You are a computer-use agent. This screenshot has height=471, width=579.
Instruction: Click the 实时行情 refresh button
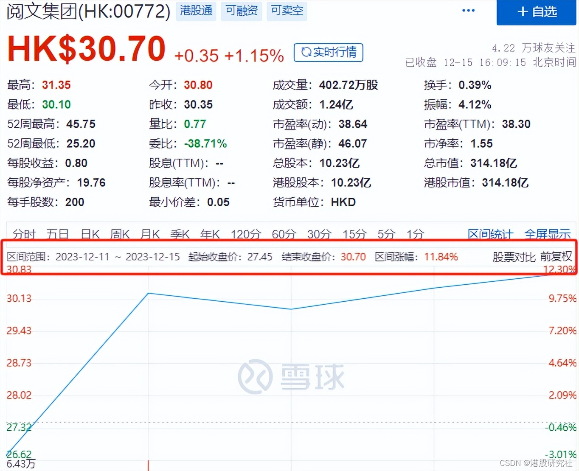click(x=329, y=52)
